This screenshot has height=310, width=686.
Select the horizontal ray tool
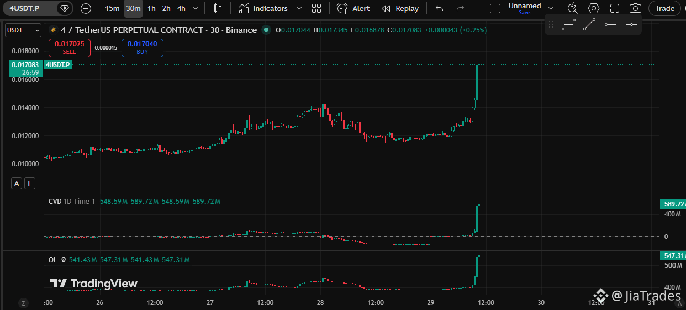pos(610,24)
